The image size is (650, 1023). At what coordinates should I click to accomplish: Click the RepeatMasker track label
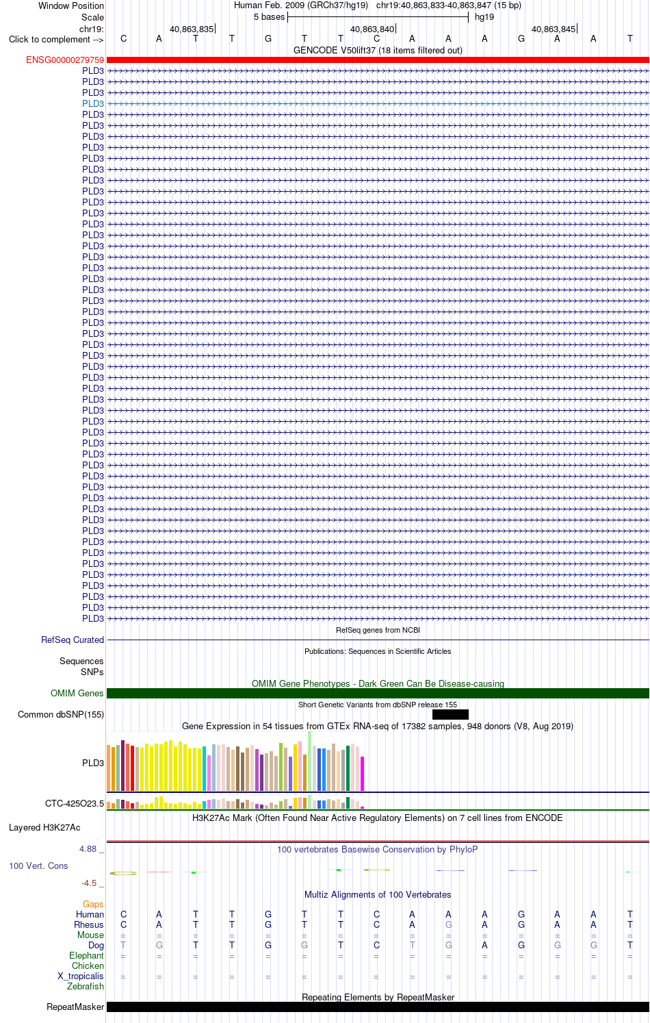click(75, 1007)
